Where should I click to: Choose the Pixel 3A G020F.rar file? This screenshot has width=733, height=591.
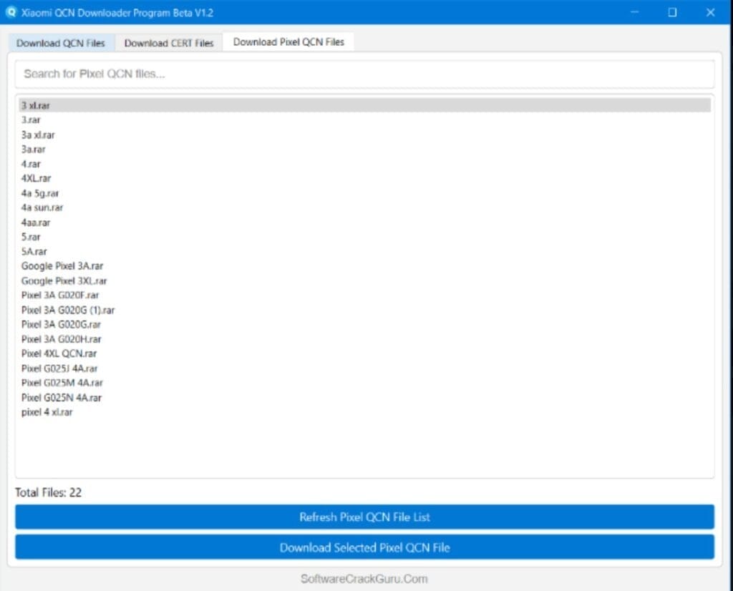coord(60,295)
